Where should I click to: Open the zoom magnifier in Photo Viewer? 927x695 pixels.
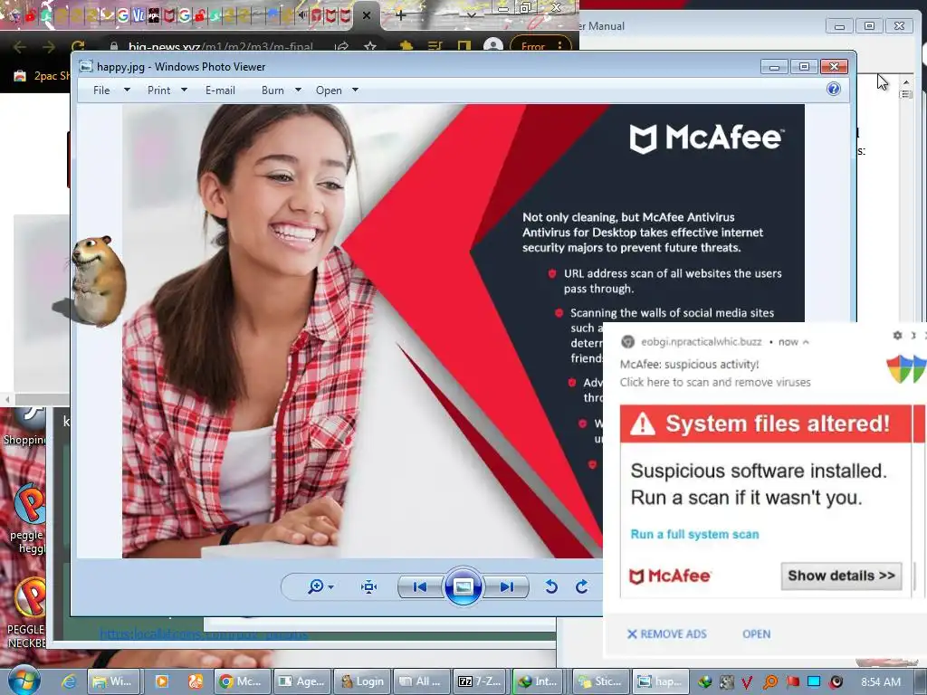[316, 586]
